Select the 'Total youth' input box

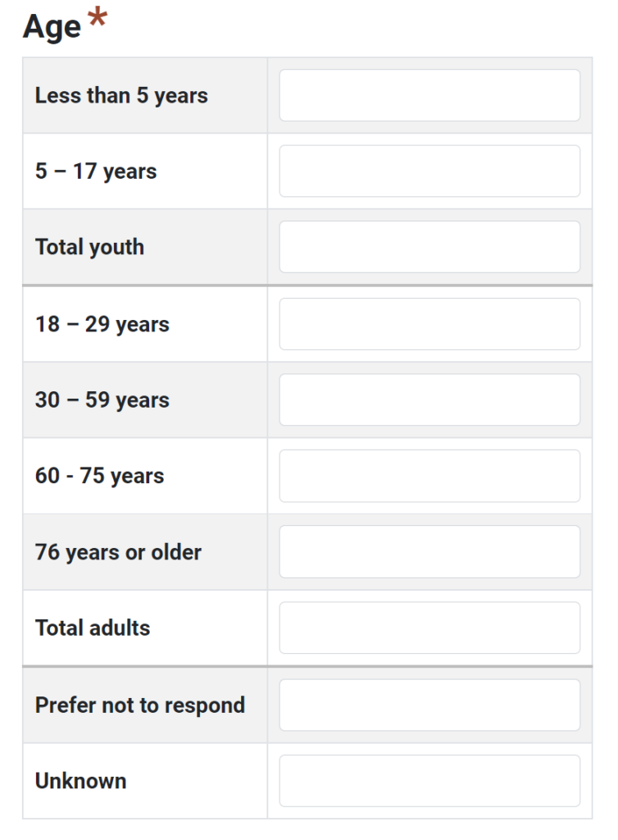429,247
